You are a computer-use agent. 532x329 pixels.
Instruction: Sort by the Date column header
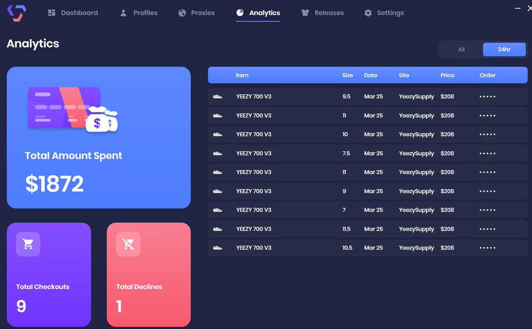pyautogui.click(x=371, y=75)
